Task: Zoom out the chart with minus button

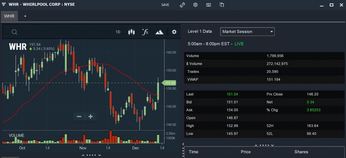Action: click(x=79, y=117)
